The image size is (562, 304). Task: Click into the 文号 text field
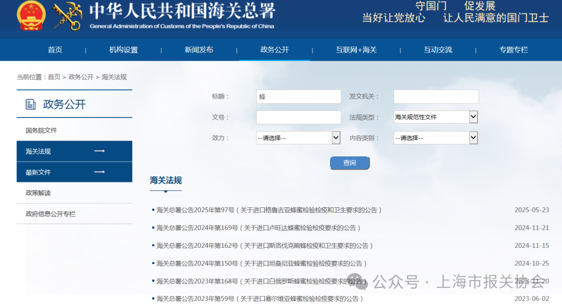[298, 117]
